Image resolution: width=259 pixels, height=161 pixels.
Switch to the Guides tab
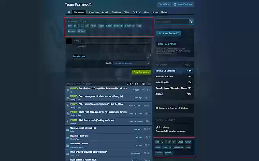[x=155, y=12]
